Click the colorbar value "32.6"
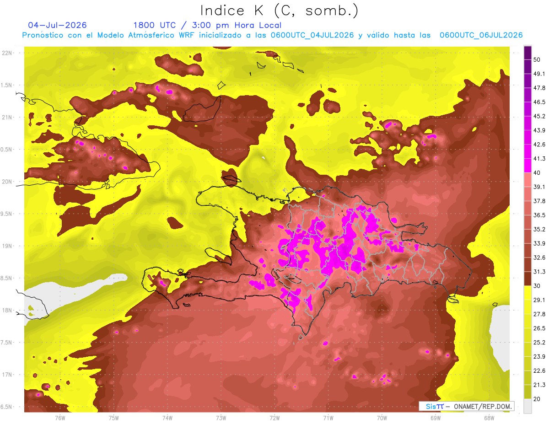The image size is (549, 424). (539, 258)
